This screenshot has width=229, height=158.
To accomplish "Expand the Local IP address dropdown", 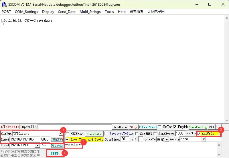I will click(37, 145).
